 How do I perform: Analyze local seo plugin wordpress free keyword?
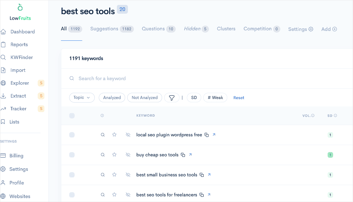pyautogui.click(x=103, y=135)
